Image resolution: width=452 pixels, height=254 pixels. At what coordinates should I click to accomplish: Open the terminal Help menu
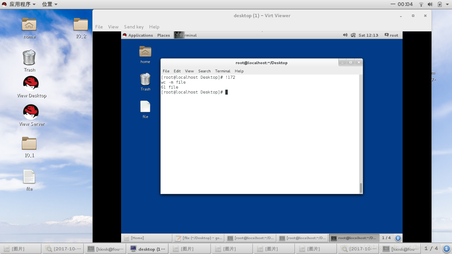[x=239, y=71]
